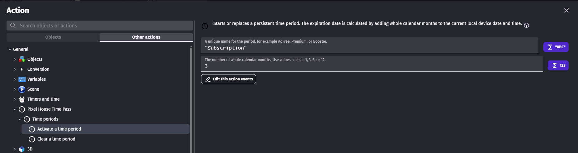The image size is (578, 153).
Task: Expand the Conversion category
Action: point(15,69)
